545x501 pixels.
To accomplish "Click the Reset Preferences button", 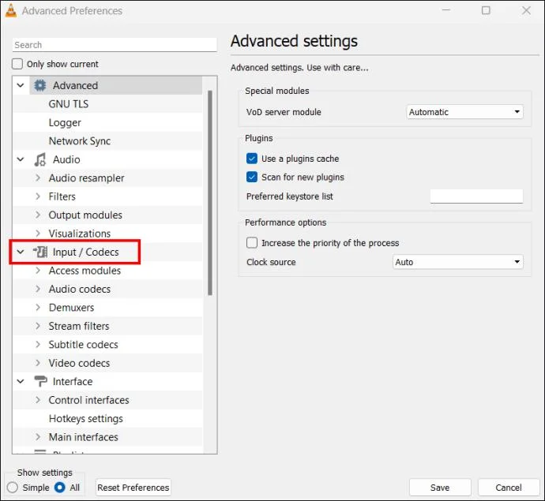I will [x=133, y=488].
